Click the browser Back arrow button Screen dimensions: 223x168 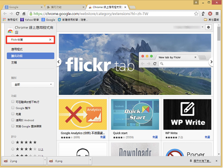tap(5, 14)
